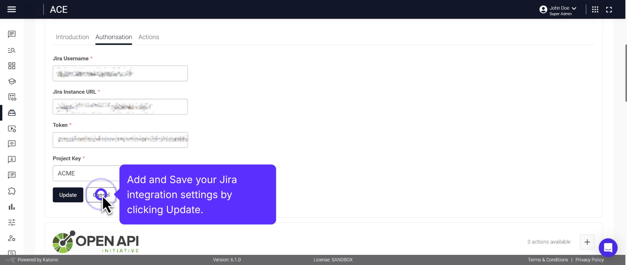Open the Privacy Policy link
This screenshot has width=627, height=265.
coord(589,260)
